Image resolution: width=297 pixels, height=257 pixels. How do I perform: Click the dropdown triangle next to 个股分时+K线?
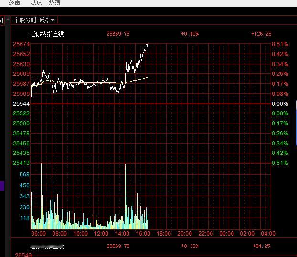pos(53,20)
